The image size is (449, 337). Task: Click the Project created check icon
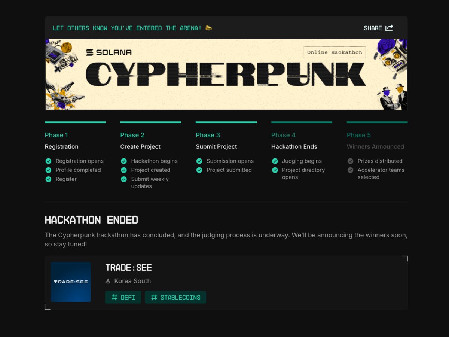tap(124, 170)
